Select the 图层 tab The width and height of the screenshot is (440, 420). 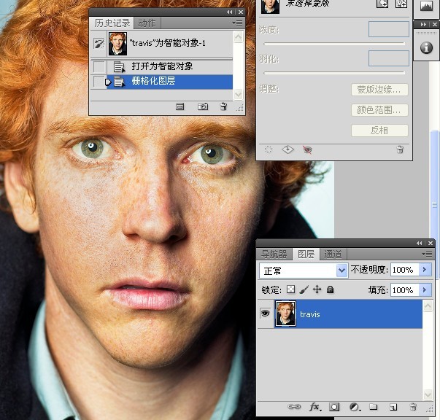tap(306, 254)
